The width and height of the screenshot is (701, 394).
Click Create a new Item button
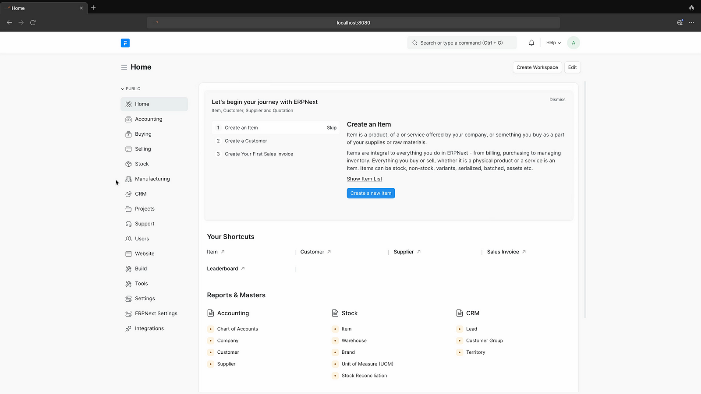371,193
